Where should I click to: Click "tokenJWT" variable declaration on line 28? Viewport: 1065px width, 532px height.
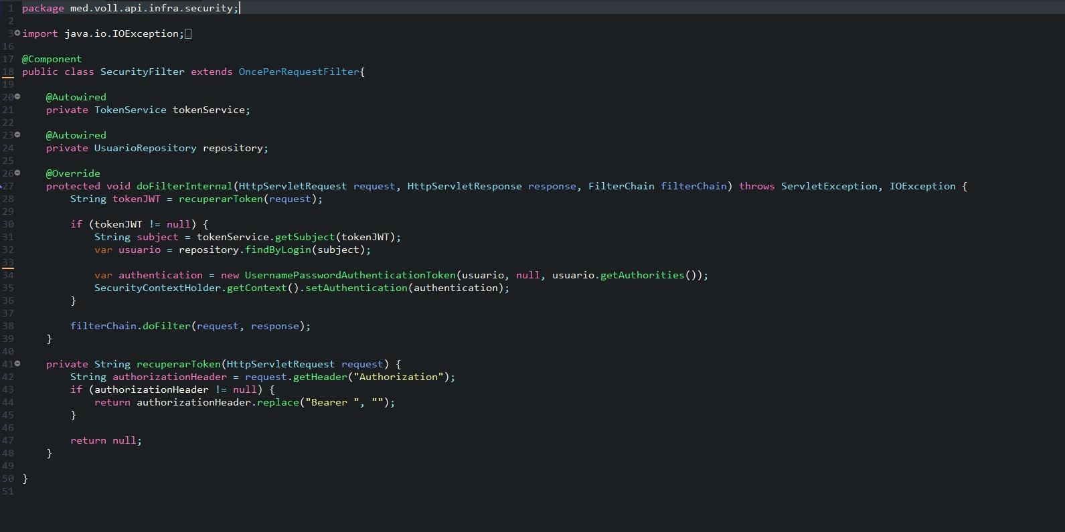[x=137, y=199]
